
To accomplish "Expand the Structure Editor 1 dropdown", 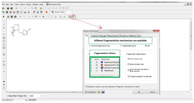I will (x=72, y=12).
